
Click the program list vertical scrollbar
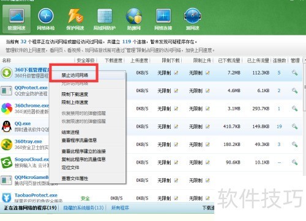click(x=305, y=87)
